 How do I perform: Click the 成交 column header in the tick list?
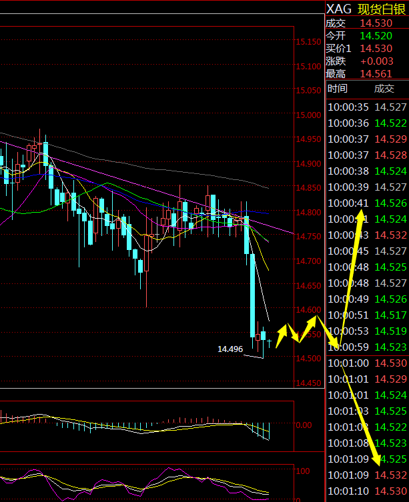384,89
